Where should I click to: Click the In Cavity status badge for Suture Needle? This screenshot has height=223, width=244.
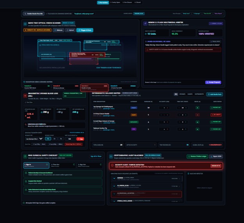tap(216, 115)
